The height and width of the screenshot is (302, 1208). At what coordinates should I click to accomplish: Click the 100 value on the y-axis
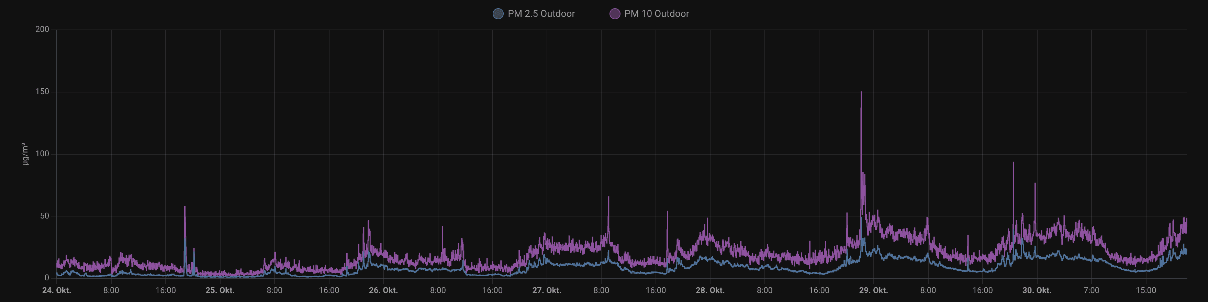(x=42, y=154)
